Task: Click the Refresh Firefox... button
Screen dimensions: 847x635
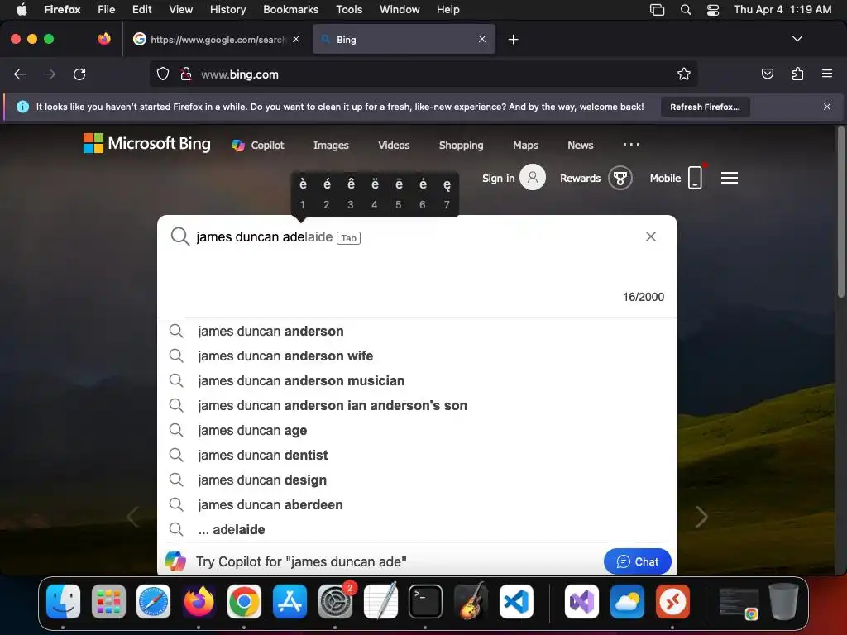Action: [705, 107]
